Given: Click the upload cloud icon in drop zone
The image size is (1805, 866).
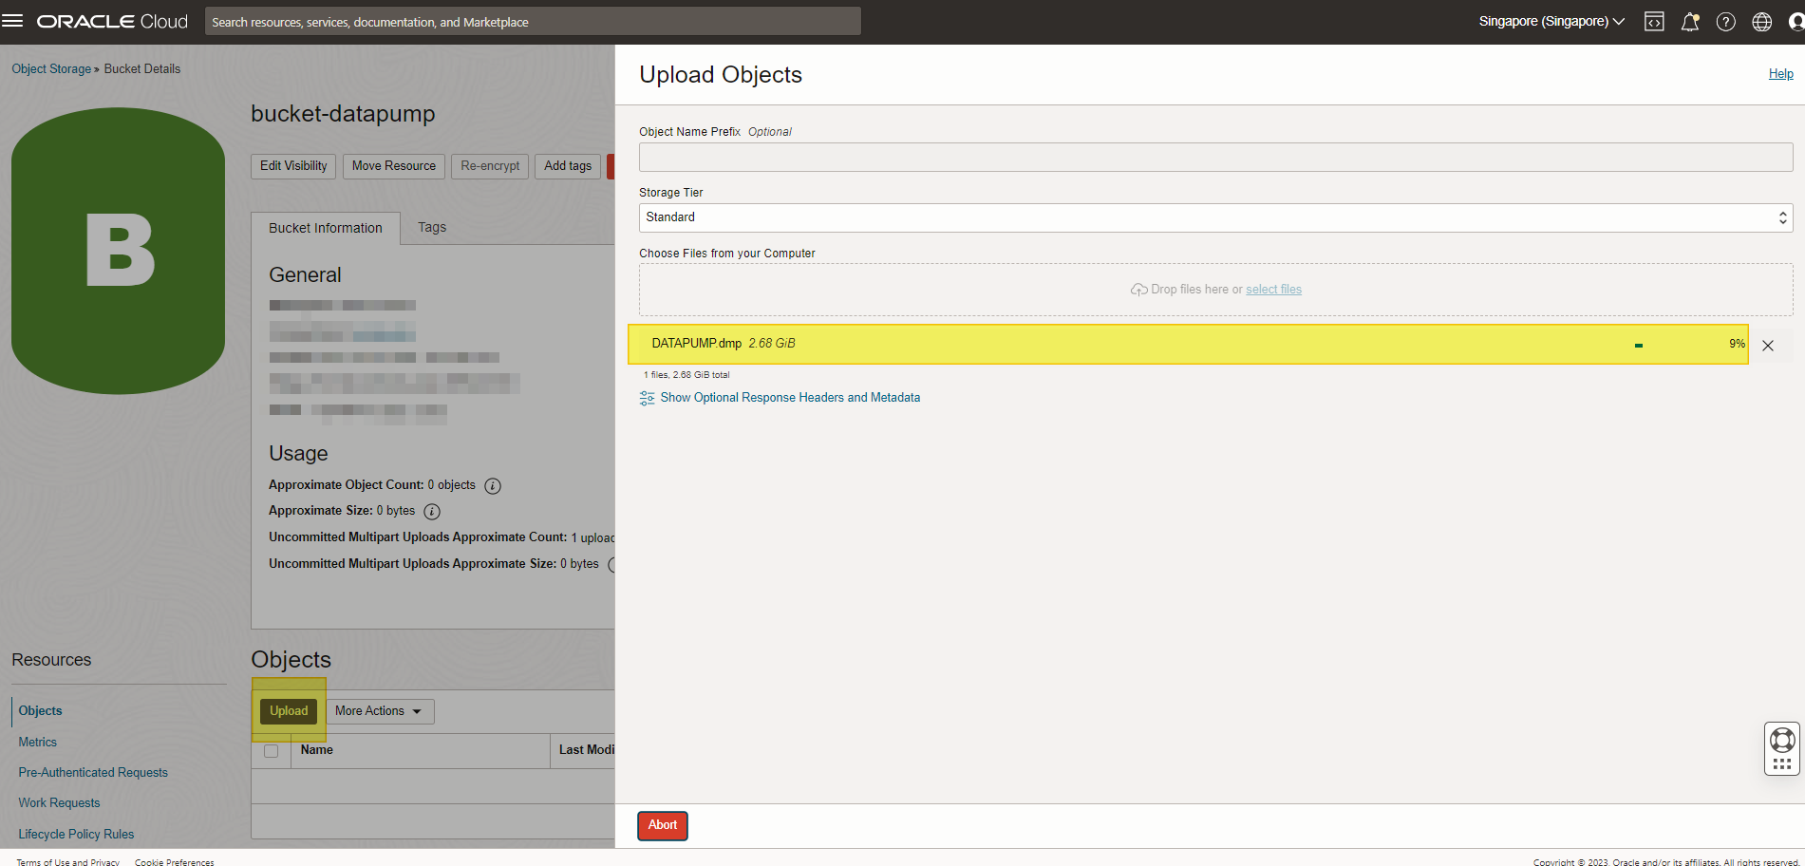Looking at the screenshot, I should click(1139, 290).
